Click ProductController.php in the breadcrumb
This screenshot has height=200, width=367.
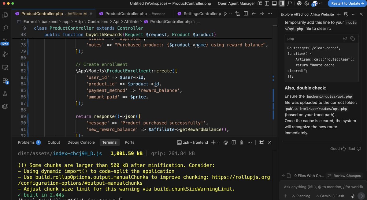[171, 22]
